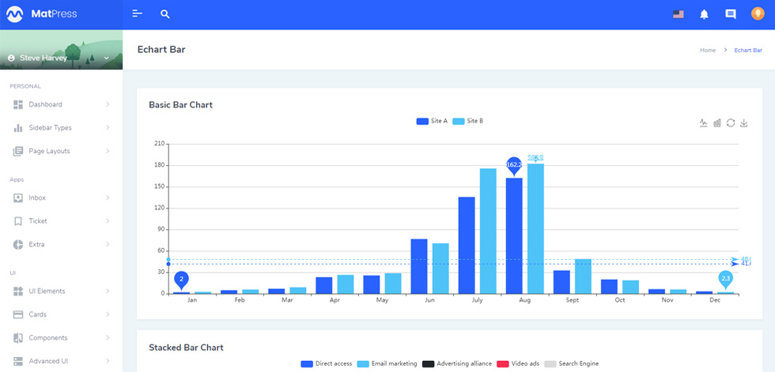Expand the Page Layouts chevron
Viewport: 775px width, 372px height.
(108, 151)
